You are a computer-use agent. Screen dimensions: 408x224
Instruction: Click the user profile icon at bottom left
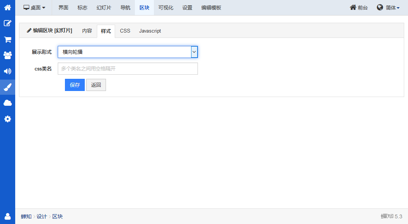[7, 216]
